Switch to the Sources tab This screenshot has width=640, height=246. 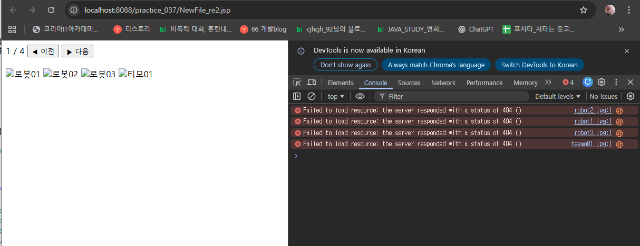tap(409, 83)
